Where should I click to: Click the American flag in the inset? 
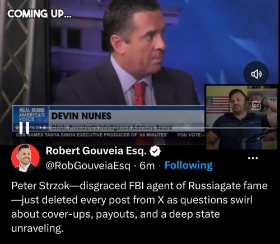219,105
